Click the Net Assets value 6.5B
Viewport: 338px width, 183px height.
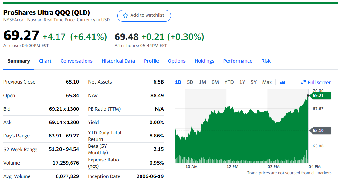[159, 82]
